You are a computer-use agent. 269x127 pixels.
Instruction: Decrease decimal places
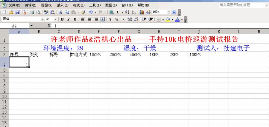[x=136, y=19]
